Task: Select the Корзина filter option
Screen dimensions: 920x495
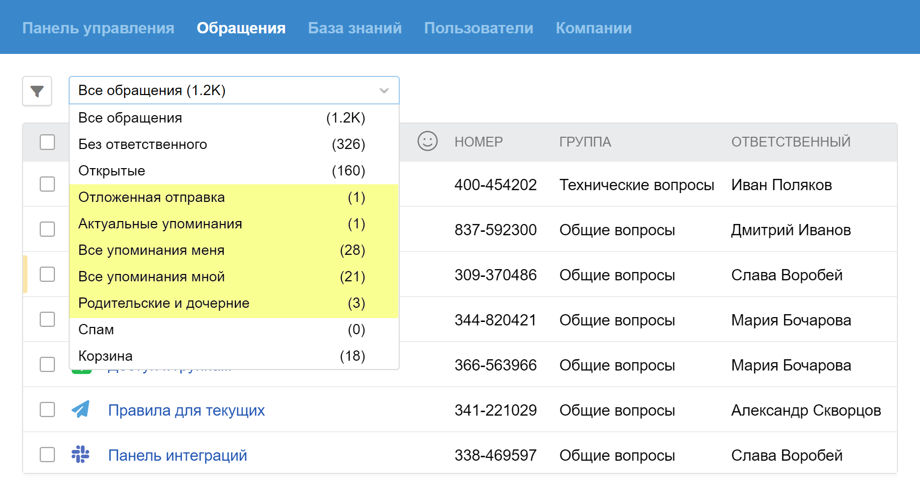Action: click(234, 356)
